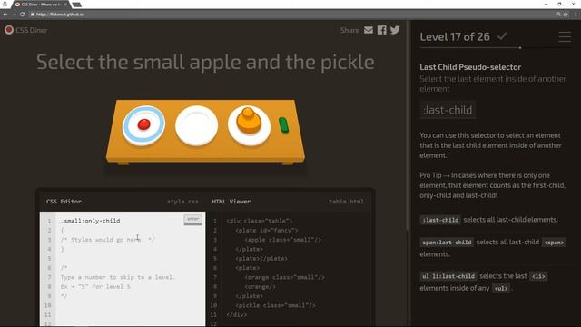The image size is (581, 327).
Task: Click the 'style.css' filename label
Action: click(182, 202)
